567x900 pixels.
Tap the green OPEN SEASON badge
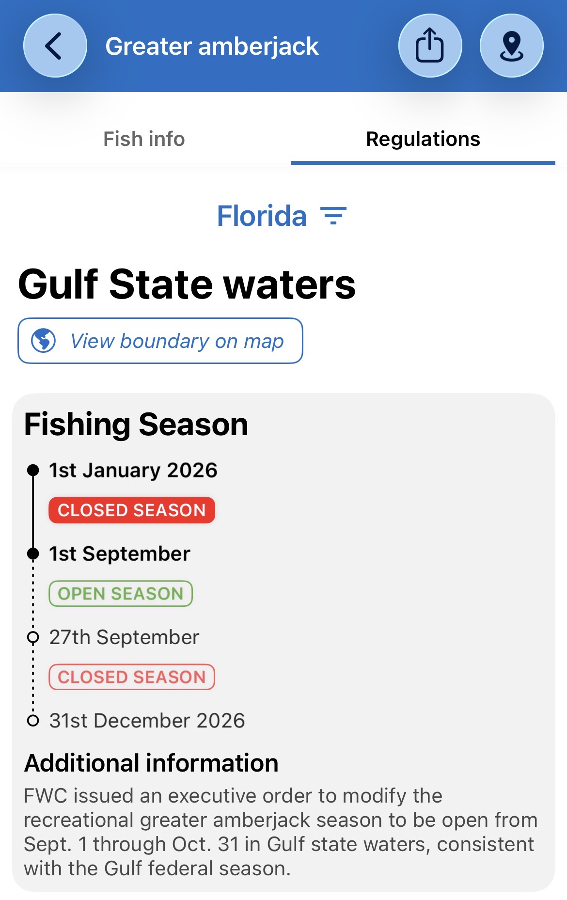(121, 594)
